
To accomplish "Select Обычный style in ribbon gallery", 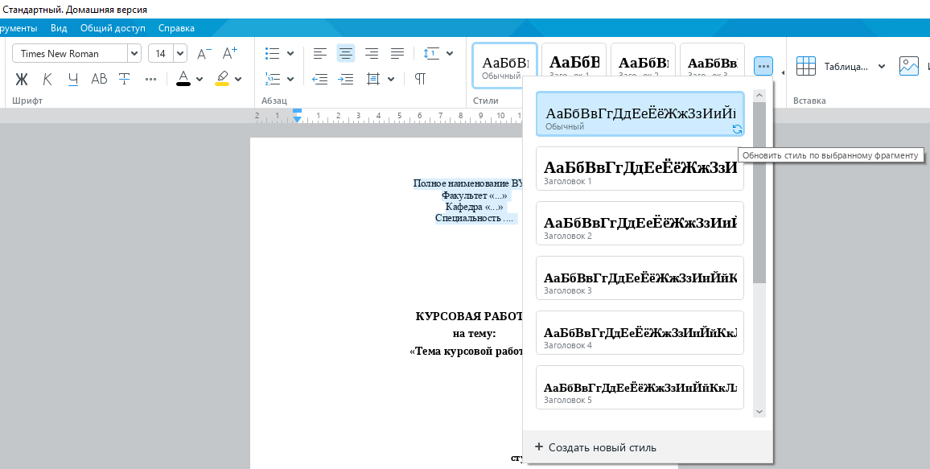I will 504,66.
